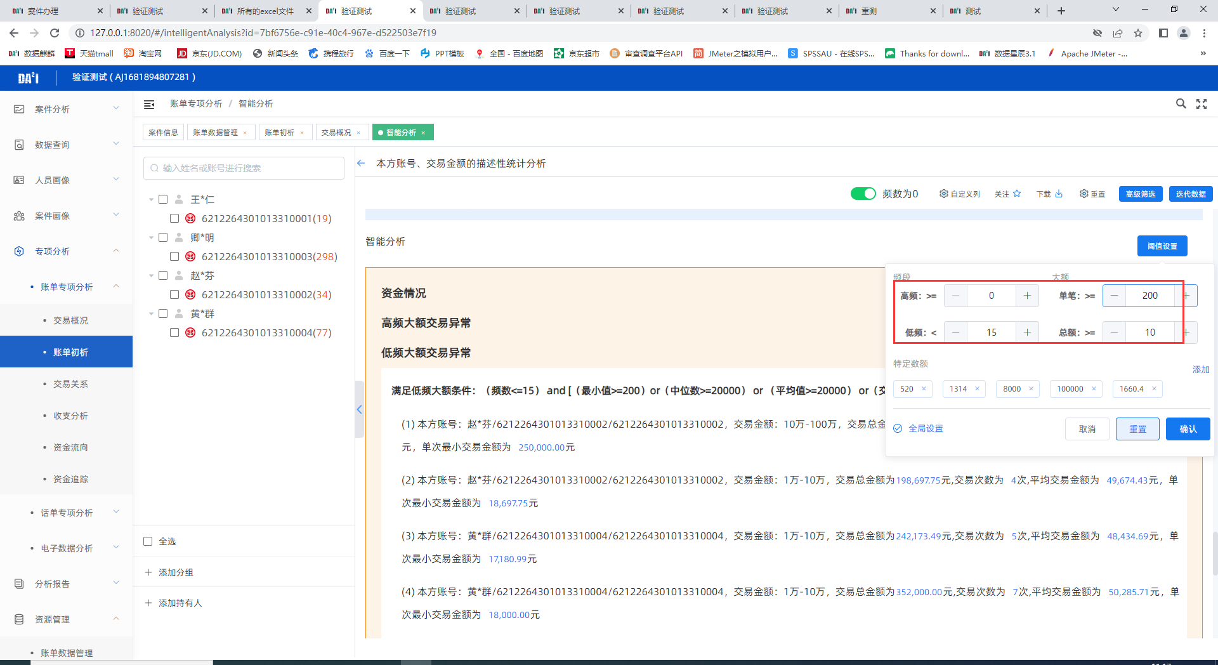Decrease the 单笔 amount with minus button
This screenshot has width=1218, height=665.
[x=1114, y=296]
